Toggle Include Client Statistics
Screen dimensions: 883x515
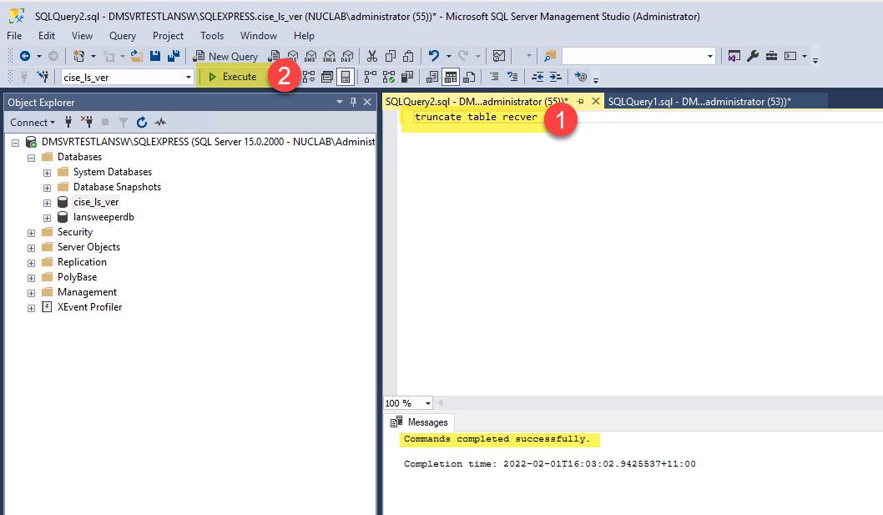pyautogui.click(x=407, y=77)
